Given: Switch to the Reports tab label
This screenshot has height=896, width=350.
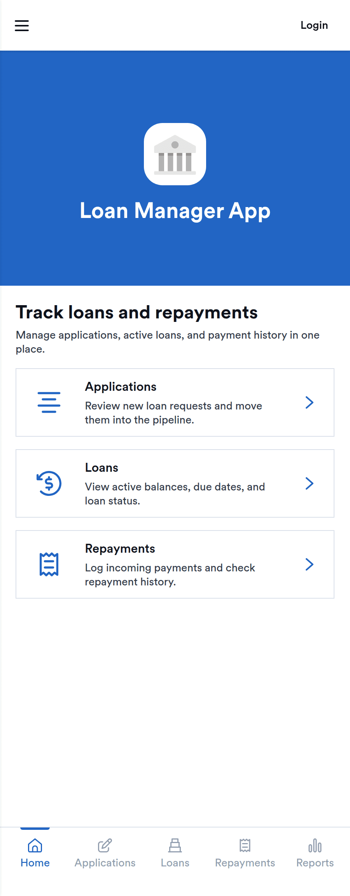Looking at the screenshot, I should pyautogui.click(x=315, y=863).
